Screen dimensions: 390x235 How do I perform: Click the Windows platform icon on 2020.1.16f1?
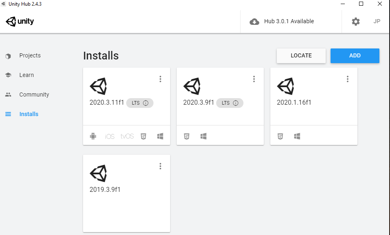pyautogui.click(x=297, y=136)
